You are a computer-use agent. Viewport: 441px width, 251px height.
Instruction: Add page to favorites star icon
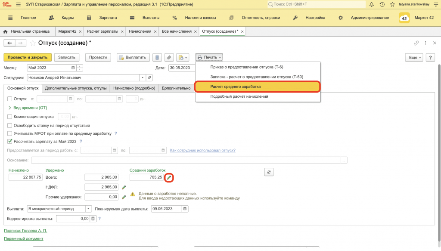click(x=33, y=43)
